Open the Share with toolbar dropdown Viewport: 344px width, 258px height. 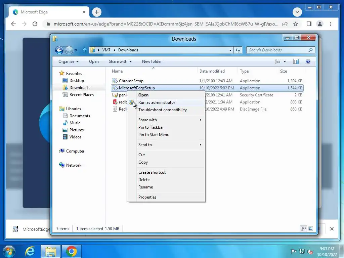point(120,61)
